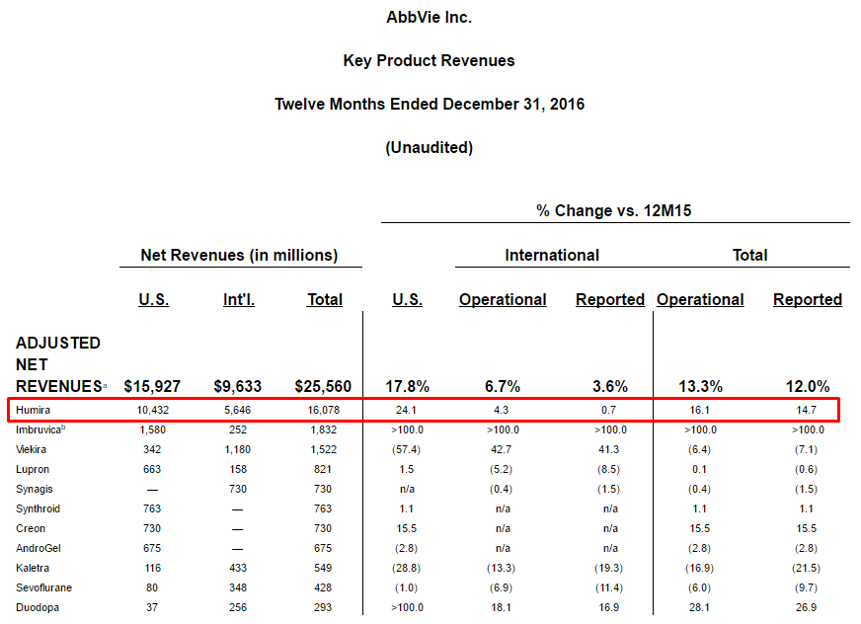861x624 pixels.
Task: Click the Int'l. column header
Action: [x=239, y=299]
